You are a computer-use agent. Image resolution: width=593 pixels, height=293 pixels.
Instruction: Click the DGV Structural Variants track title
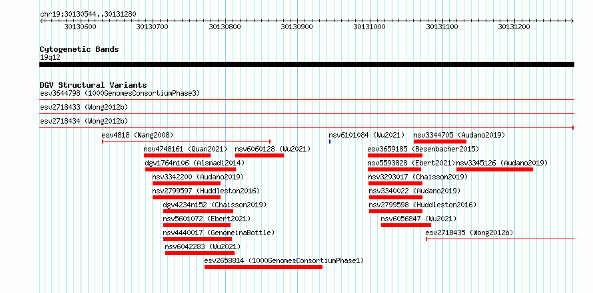tap(93, 85)
